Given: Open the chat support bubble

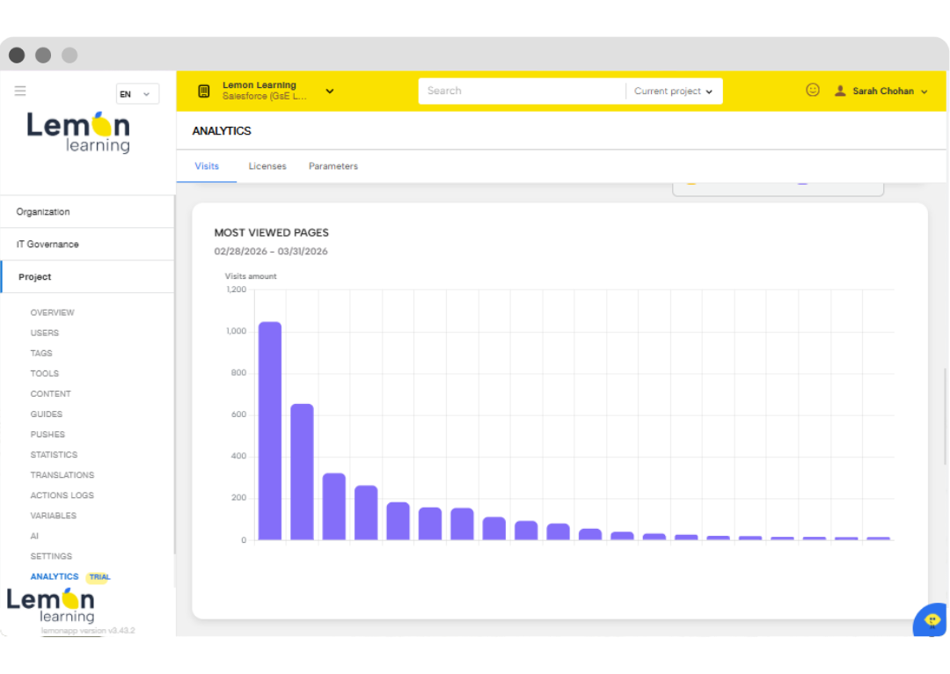Looking at the screenshot, I should tap(930, 621).
